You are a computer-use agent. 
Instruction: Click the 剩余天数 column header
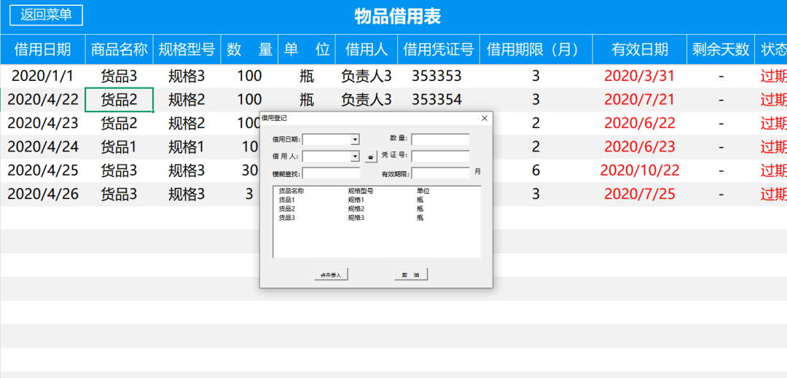[x=720, y=50]
